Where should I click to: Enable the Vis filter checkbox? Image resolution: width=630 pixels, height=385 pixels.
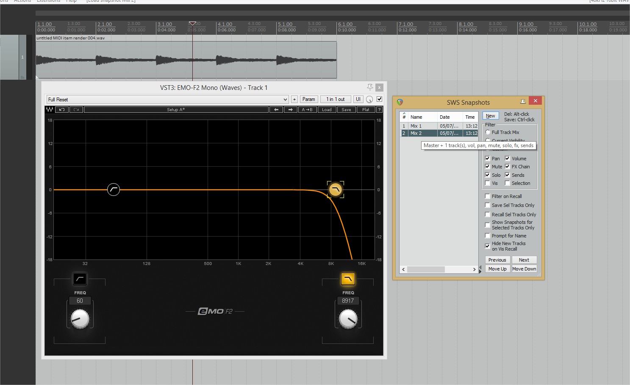pos(488,183)
